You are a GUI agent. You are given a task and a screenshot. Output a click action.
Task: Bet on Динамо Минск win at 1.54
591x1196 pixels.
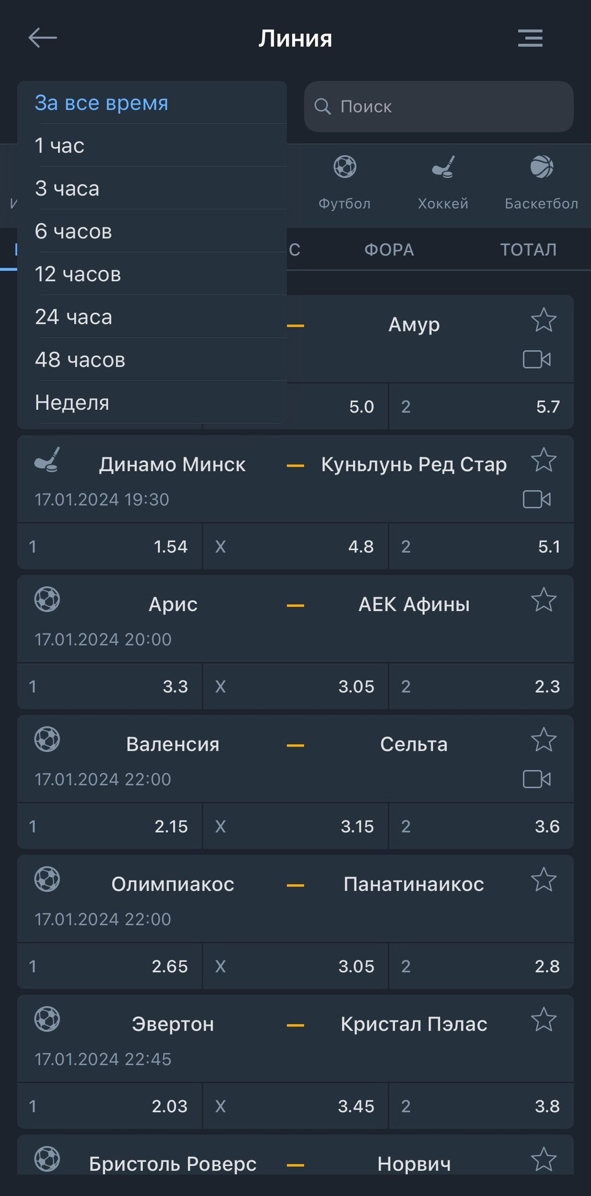(x=110, y=547)
